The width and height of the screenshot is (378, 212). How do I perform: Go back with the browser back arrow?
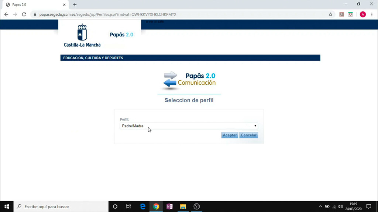6,14
